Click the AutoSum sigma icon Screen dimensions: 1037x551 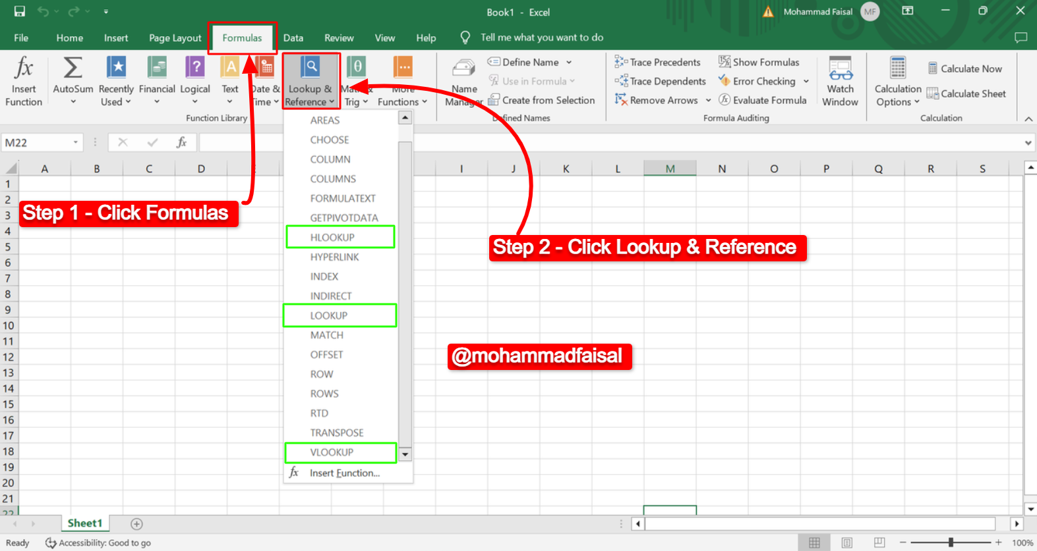[x=73, y=68]
